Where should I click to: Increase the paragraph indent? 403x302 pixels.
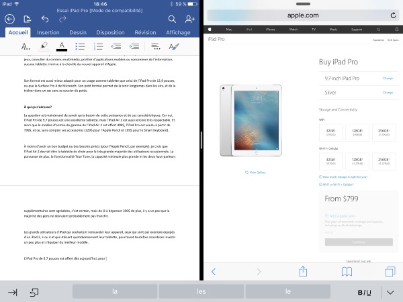(134, 46)
